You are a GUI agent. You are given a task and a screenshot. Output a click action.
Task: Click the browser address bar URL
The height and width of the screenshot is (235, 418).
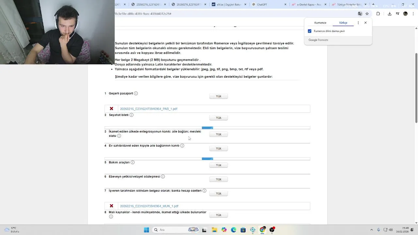click(143, 14)
